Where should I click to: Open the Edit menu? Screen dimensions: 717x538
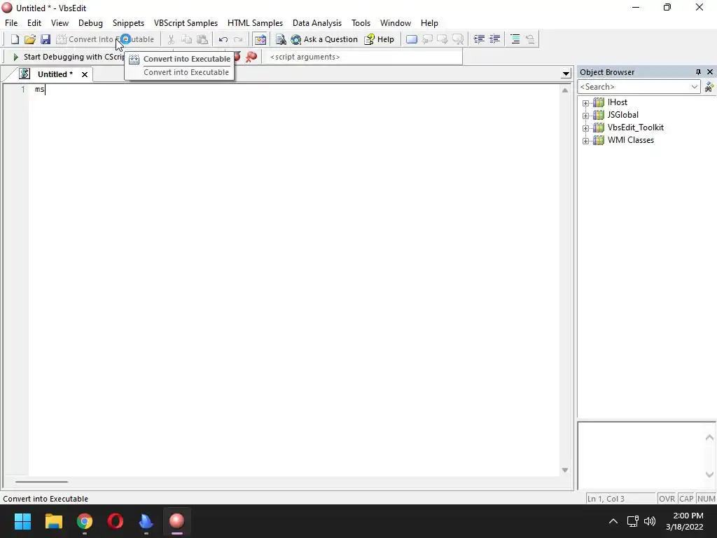[34, 23]
